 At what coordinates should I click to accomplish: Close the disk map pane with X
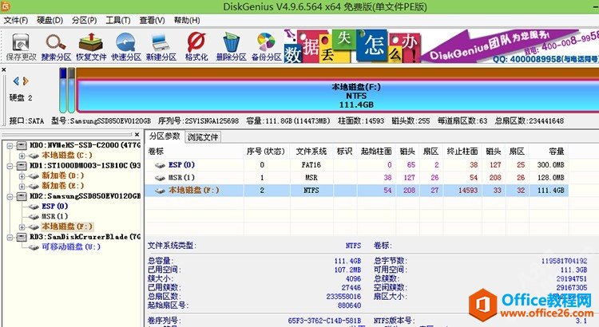click(5, 71)
